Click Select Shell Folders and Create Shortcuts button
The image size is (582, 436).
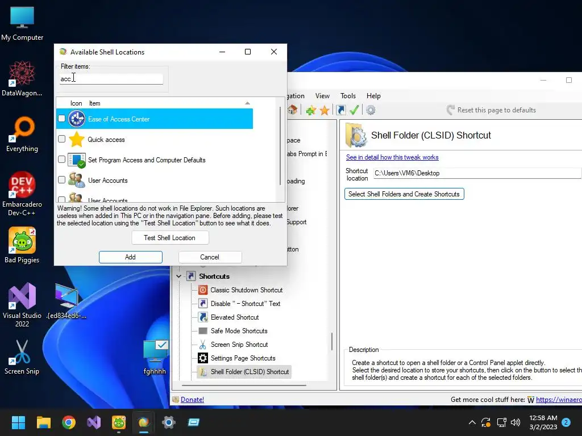click(404, 194)
